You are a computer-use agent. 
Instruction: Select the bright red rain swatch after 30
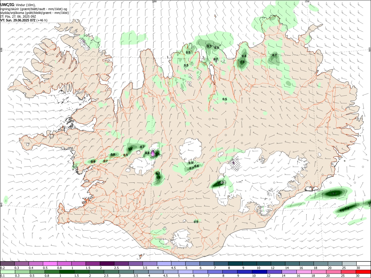(x=363, y=272)
